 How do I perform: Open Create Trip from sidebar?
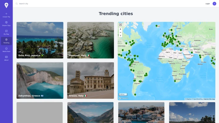click(x=6, y=15)
